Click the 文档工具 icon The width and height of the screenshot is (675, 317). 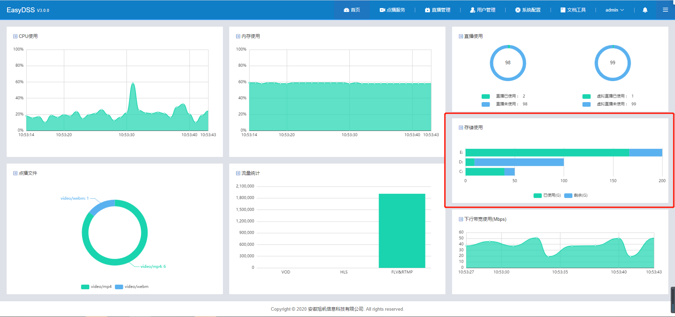(x=563, y=10)
